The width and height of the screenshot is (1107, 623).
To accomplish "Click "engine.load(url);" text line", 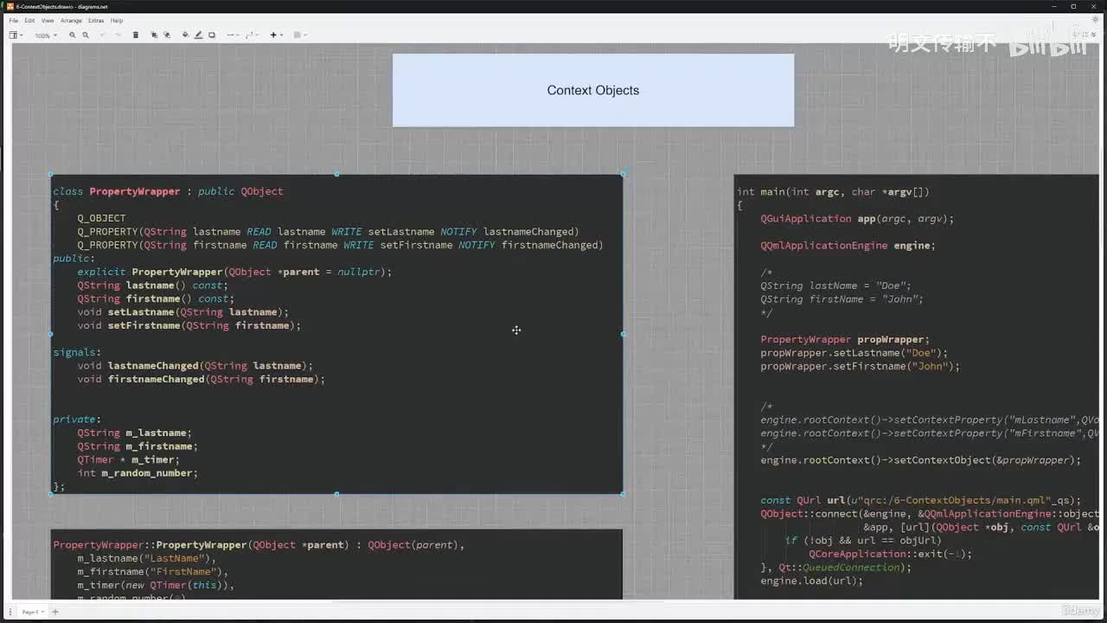I will pyautogui.click(x=812, y=581).
